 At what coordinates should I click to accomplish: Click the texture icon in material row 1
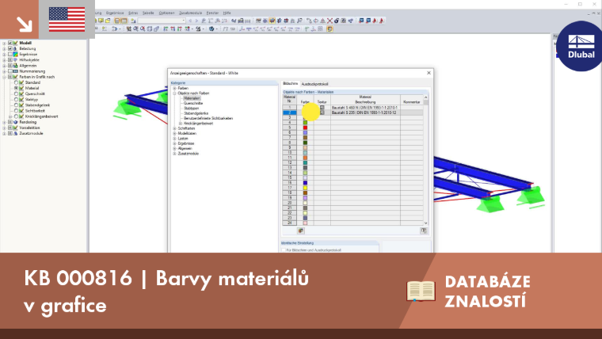point(322,108)
